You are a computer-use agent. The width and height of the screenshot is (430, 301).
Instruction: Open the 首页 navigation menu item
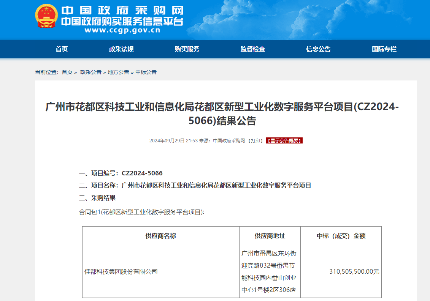click(x=61, y=49)
